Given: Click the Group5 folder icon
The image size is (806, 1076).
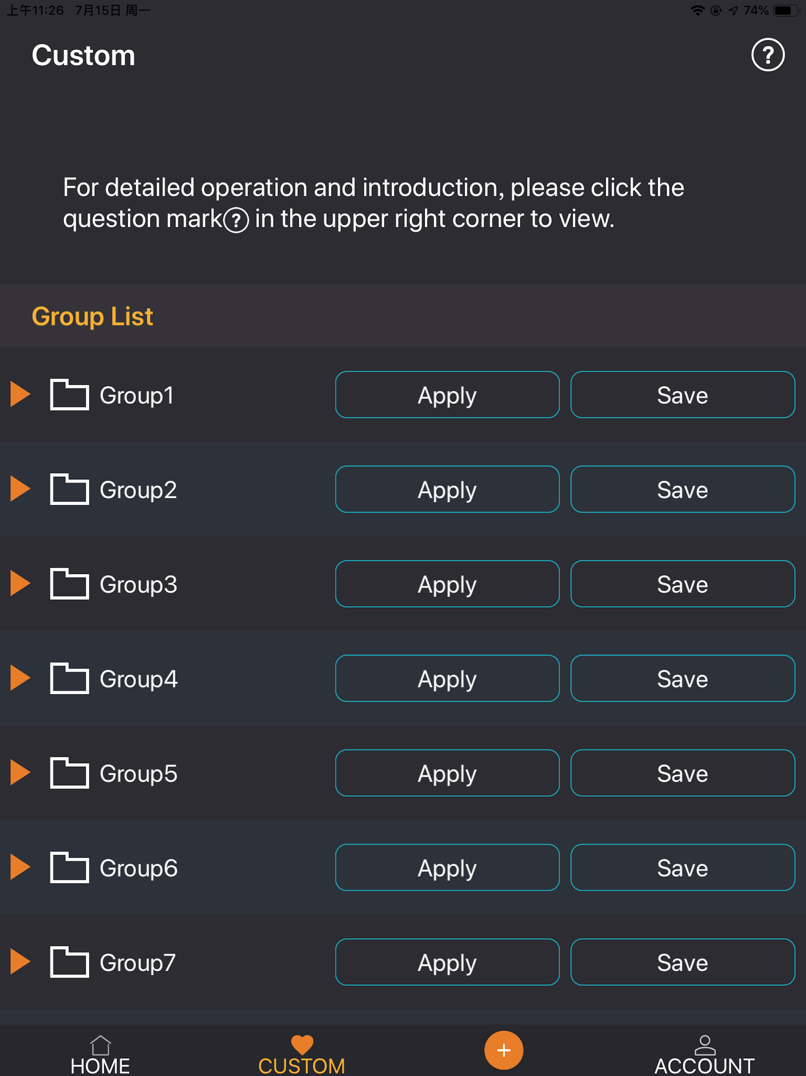Looking at the screenshot, I should click(x=70, y=772).
